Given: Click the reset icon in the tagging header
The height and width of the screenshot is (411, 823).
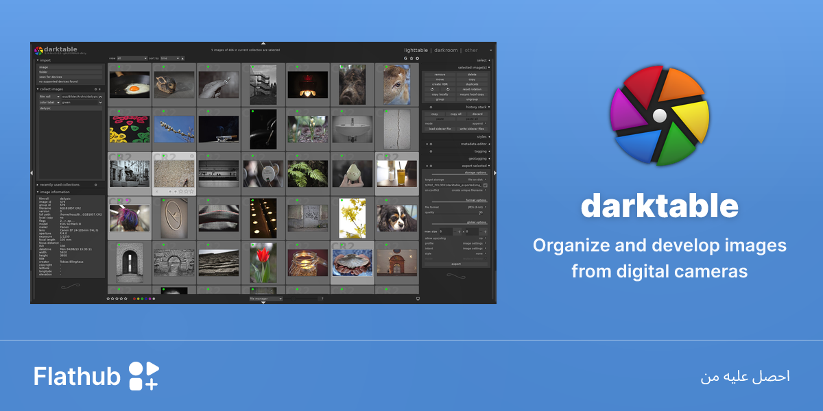Looking at the screenshot, I should coord(431,151).
